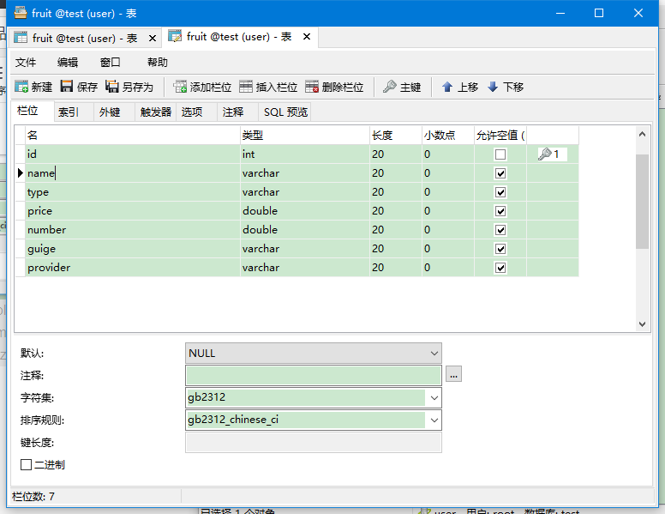Select the guige field name cell
This screenshot has width=665, height=514.
pos(132,249)
